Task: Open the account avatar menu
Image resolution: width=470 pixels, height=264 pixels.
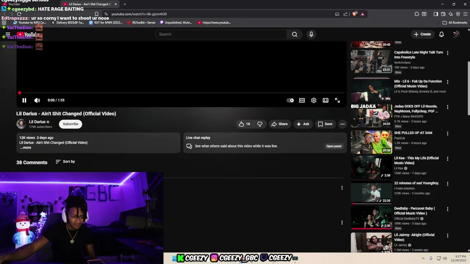Action: [x=456, y=34]
